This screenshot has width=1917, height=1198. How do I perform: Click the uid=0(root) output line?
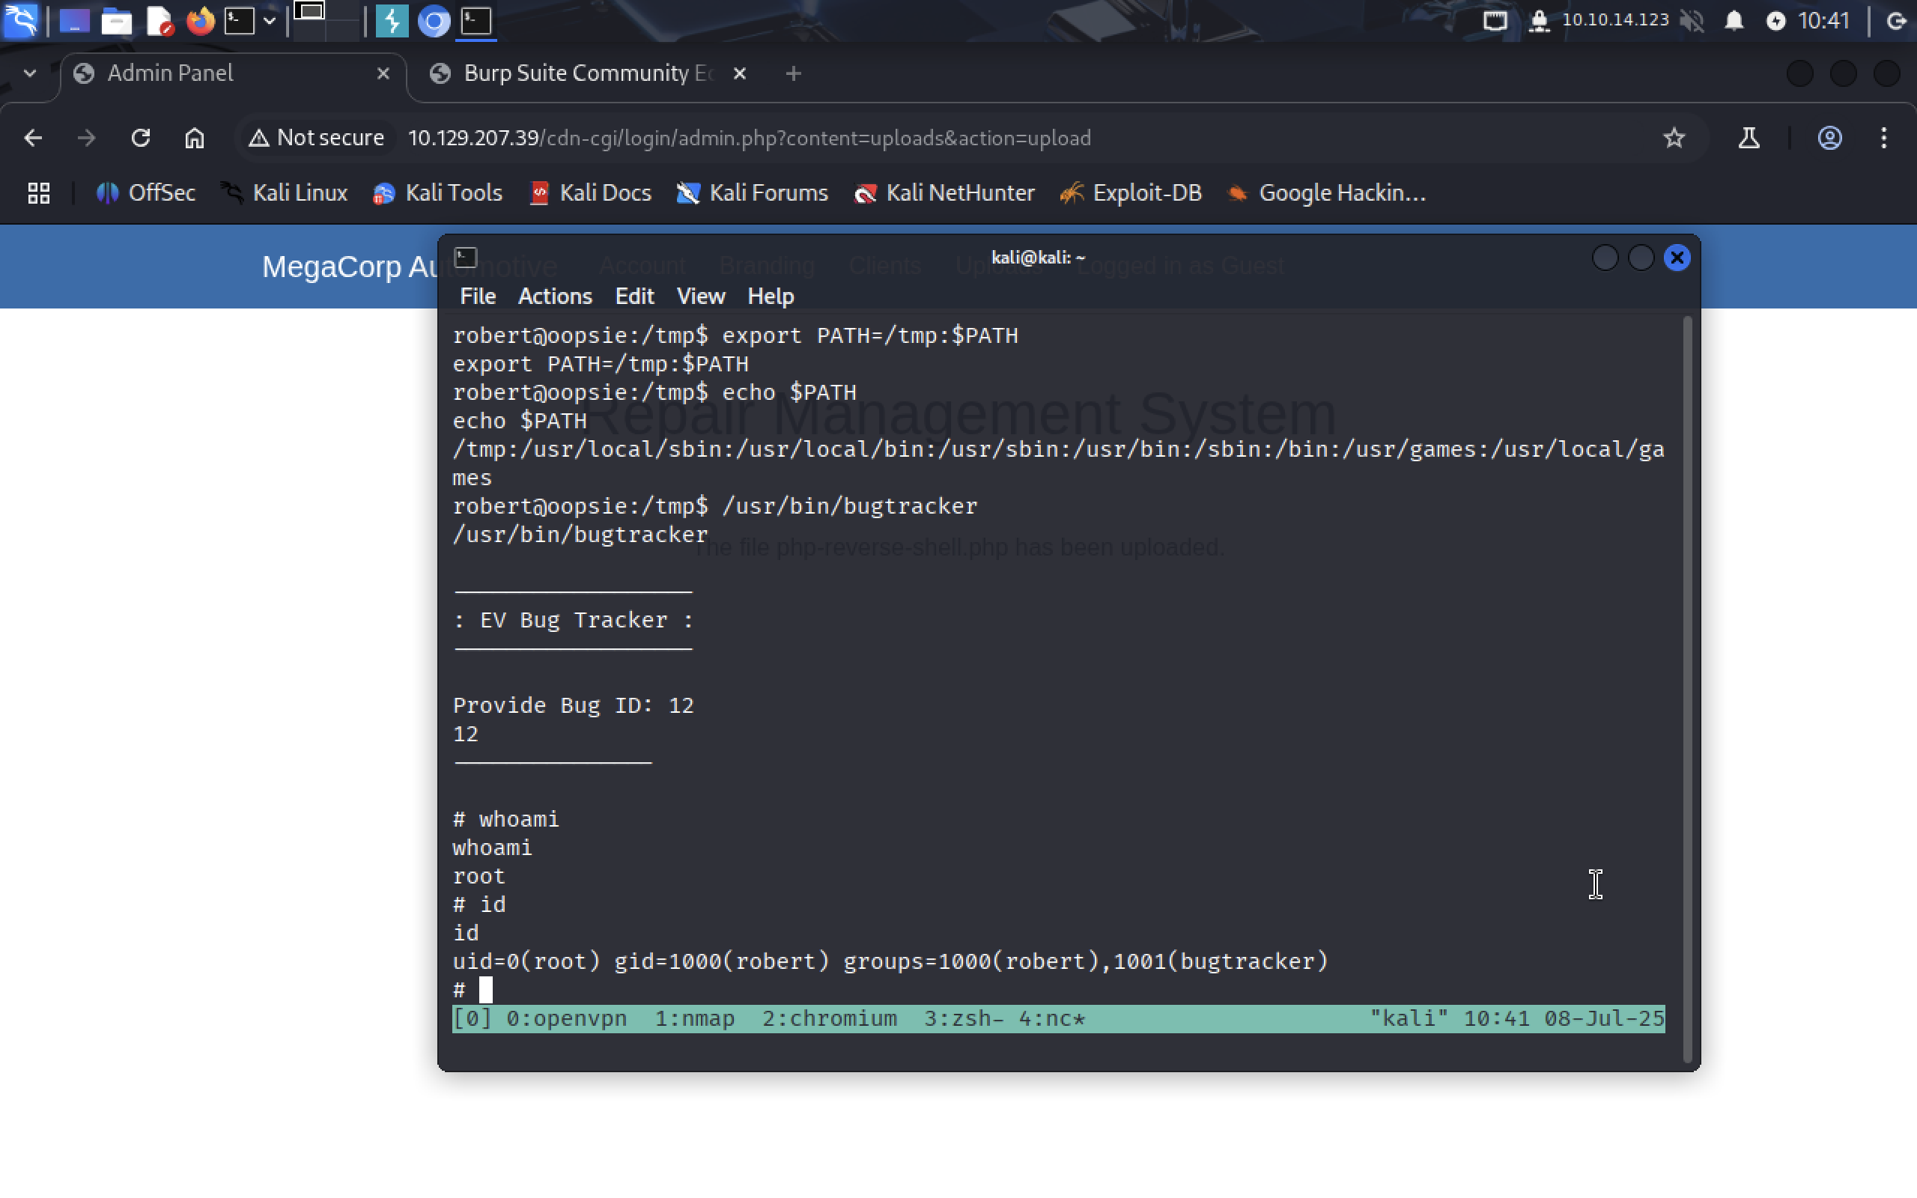click(890, 962)
